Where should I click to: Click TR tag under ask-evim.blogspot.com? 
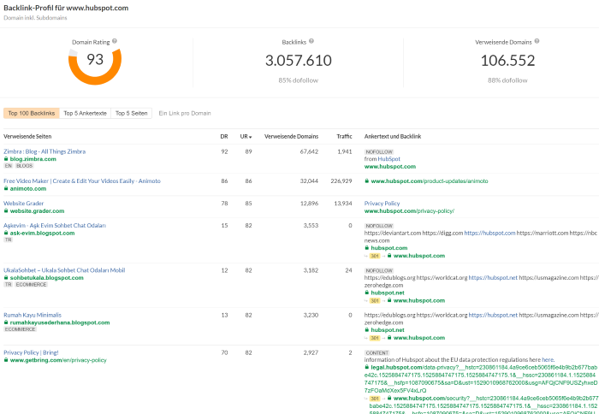pyautogui.click(x=8, y=240)
